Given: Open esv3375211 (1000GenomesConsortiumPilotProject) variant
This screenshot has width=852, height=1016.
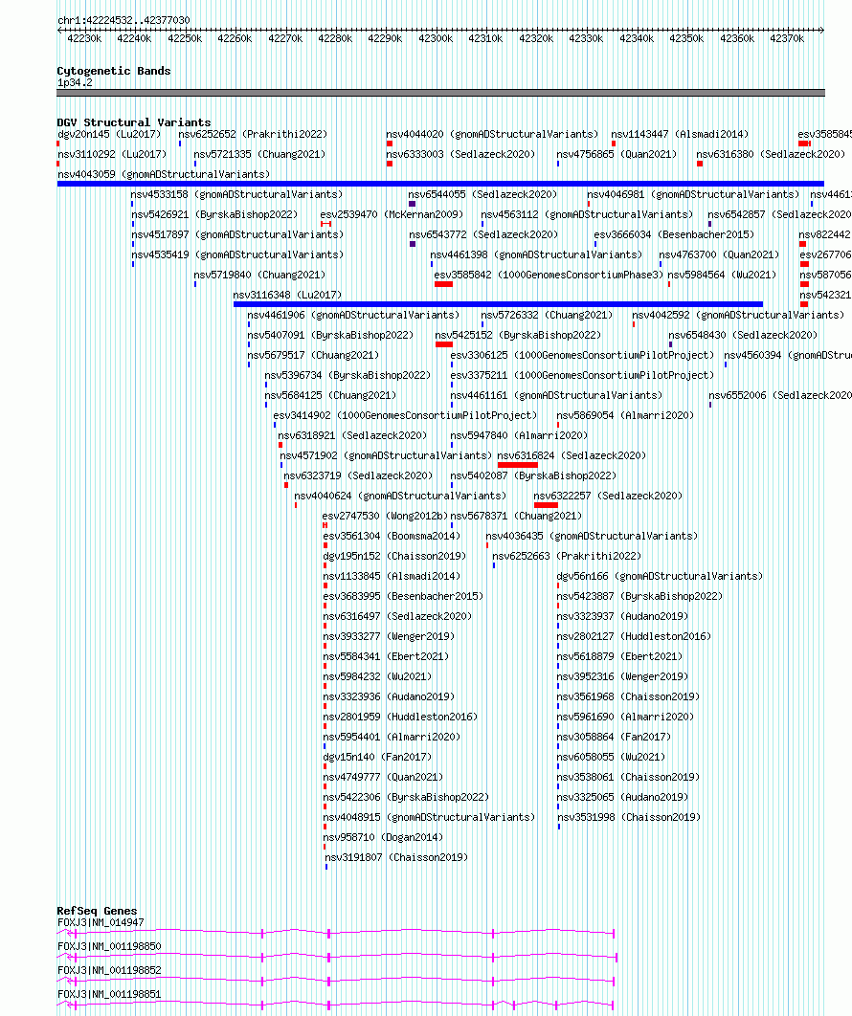Looking at the screenshot, I should tap(582, 375).
